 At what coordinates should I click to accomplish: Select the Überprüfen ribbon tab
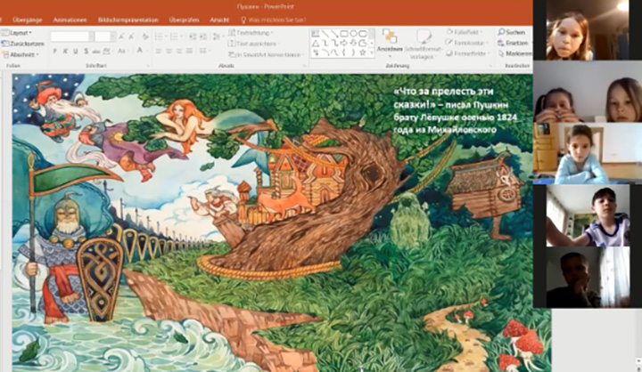(x=184, y=20)
